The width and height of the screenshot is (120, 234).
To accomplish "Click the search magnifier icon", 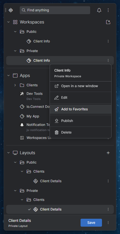I will coord(23,10).
